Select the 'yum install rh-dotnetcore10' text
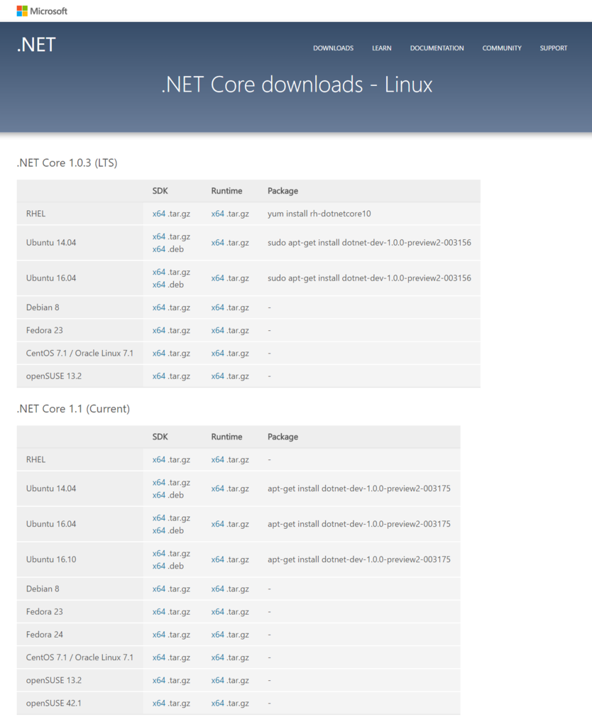This screenshot has height=727, width=592. point(319,214)
